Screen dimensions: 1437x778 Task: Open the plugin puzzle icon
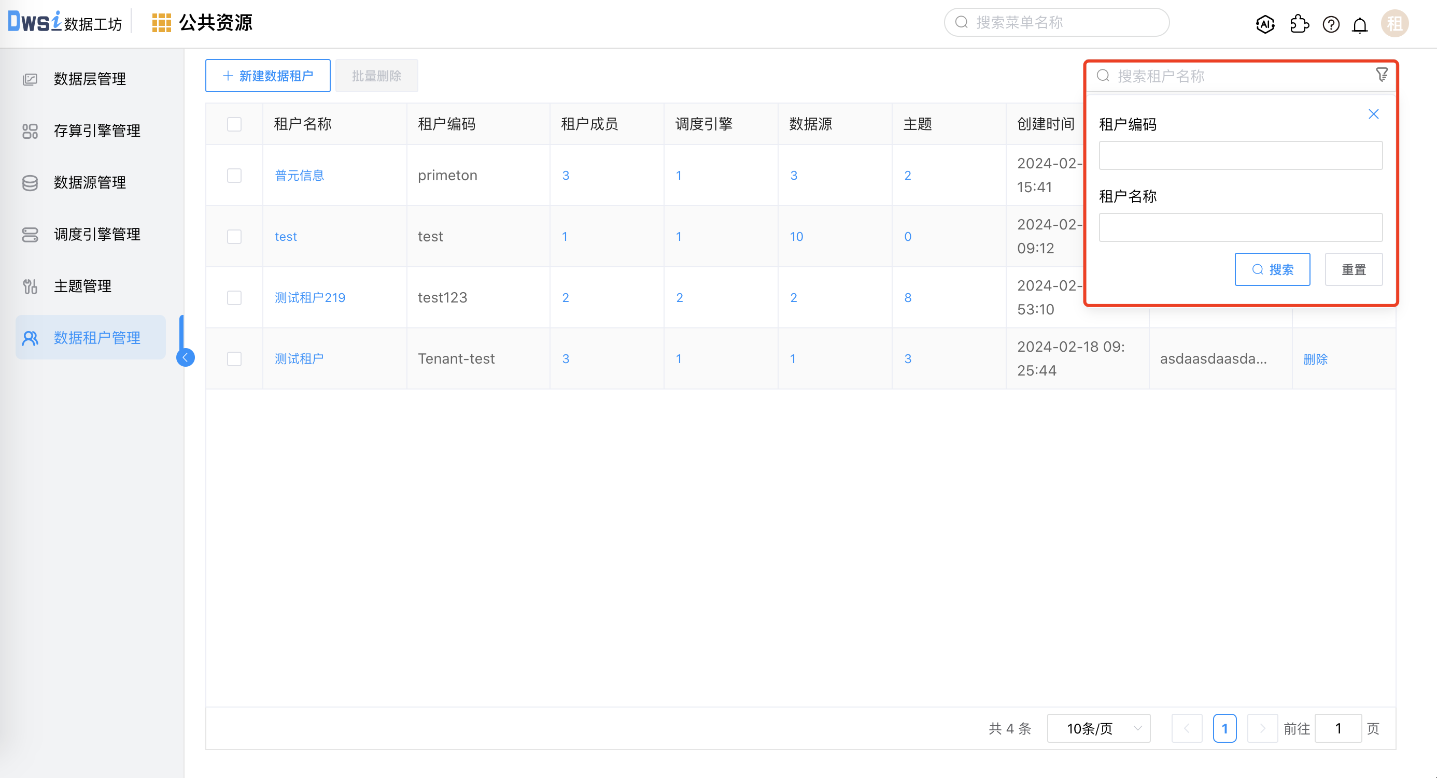click(x=1299, y=24)
